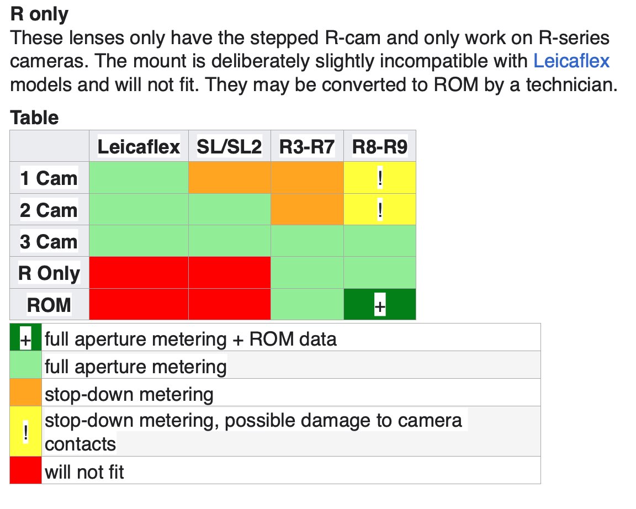The height and width of the screenshot is (509, 636).
Task: Click the '3 Cam' row header
Action: [x=49, y=242]
